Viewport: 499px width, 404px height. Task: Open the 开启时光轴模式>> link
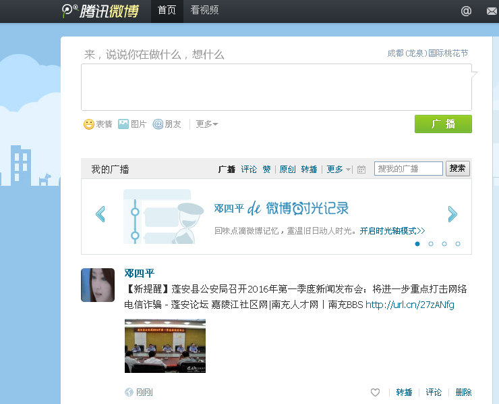click(x=392, y=230)
